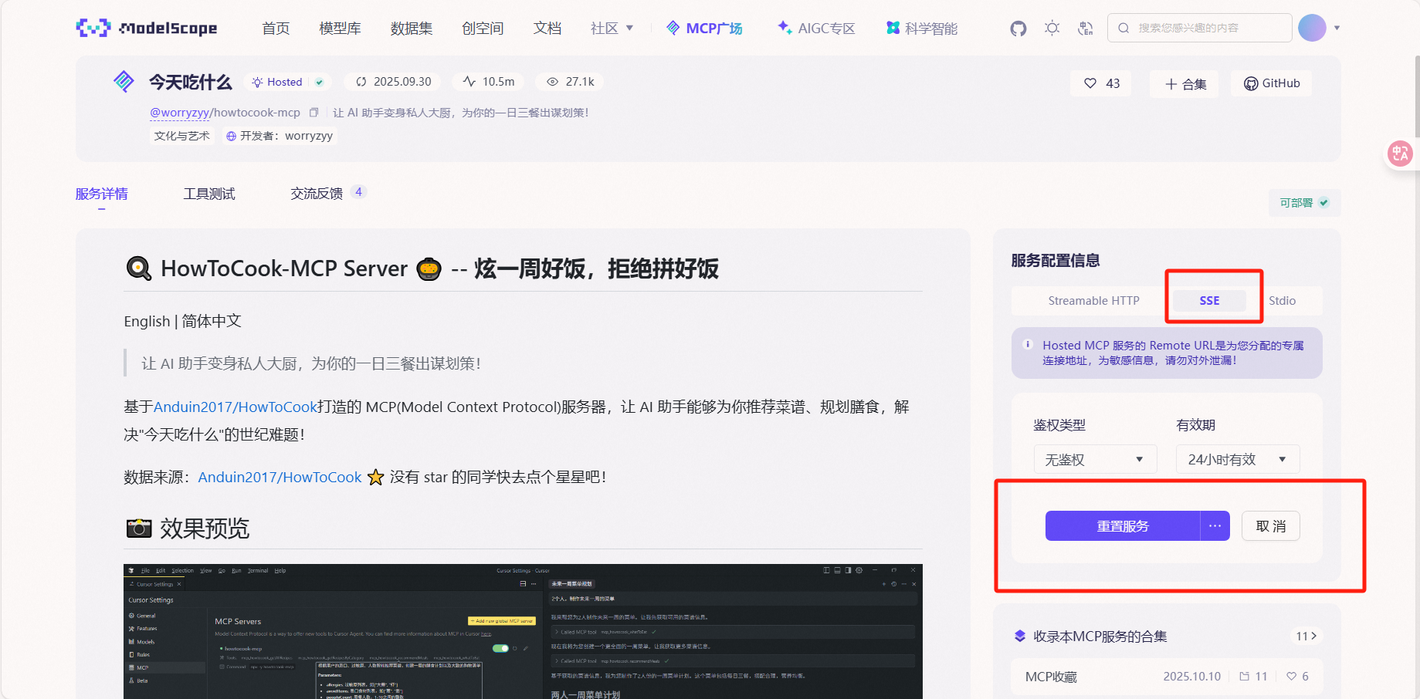Viewport: 1420px width, 699px height.
Task: Click the 重置服务 button
Action: tap(1123, 526)
